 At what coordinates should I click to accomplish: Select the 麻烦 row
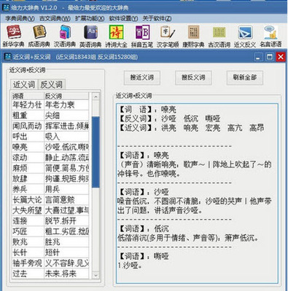(x=50, y=168)
